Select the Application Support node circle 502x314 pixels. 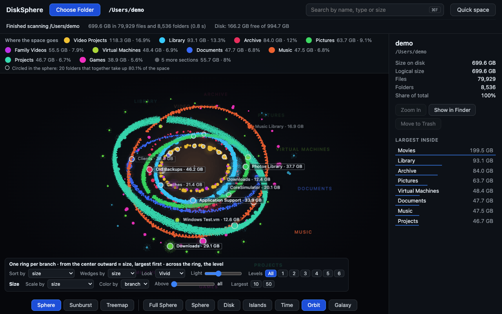pos(193,201)
